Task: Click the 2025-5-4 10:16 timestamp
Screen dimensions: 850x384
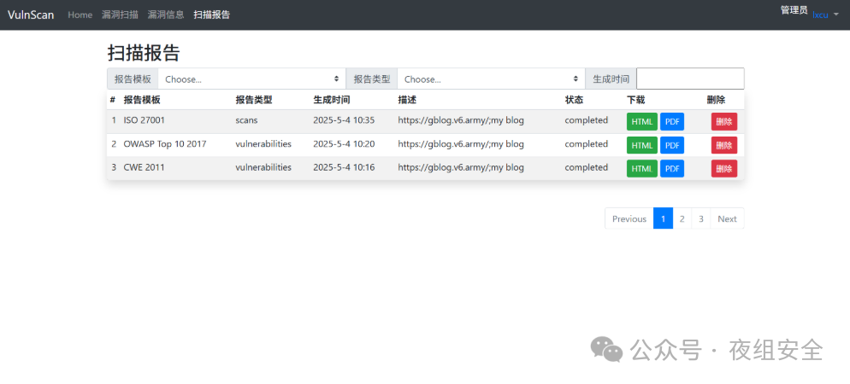Action: (344, 167)
